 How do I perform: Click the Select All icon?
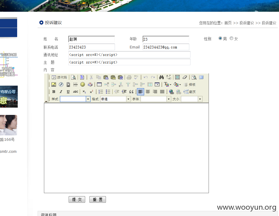click(177, 77)
